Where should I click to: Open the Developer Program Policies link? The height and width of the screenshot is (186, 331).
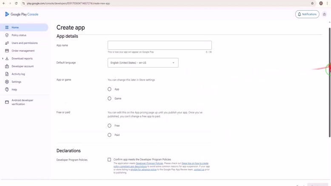[x=149, y=163]
